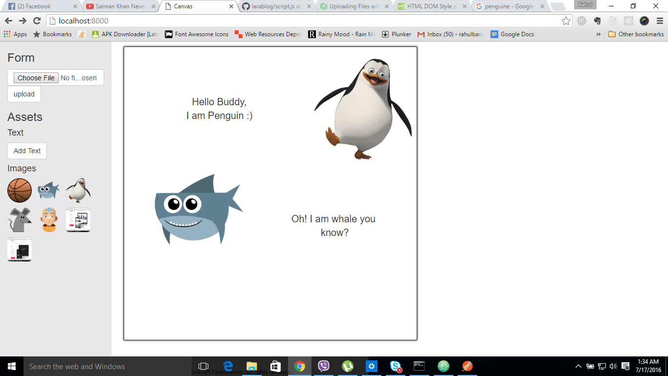Select the bald cartoon avatar asset

[49, 220]
